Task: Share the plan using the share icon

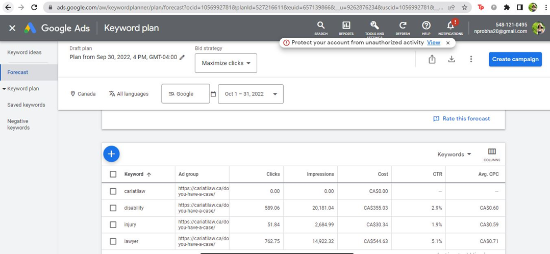Action: click(432, 59)
